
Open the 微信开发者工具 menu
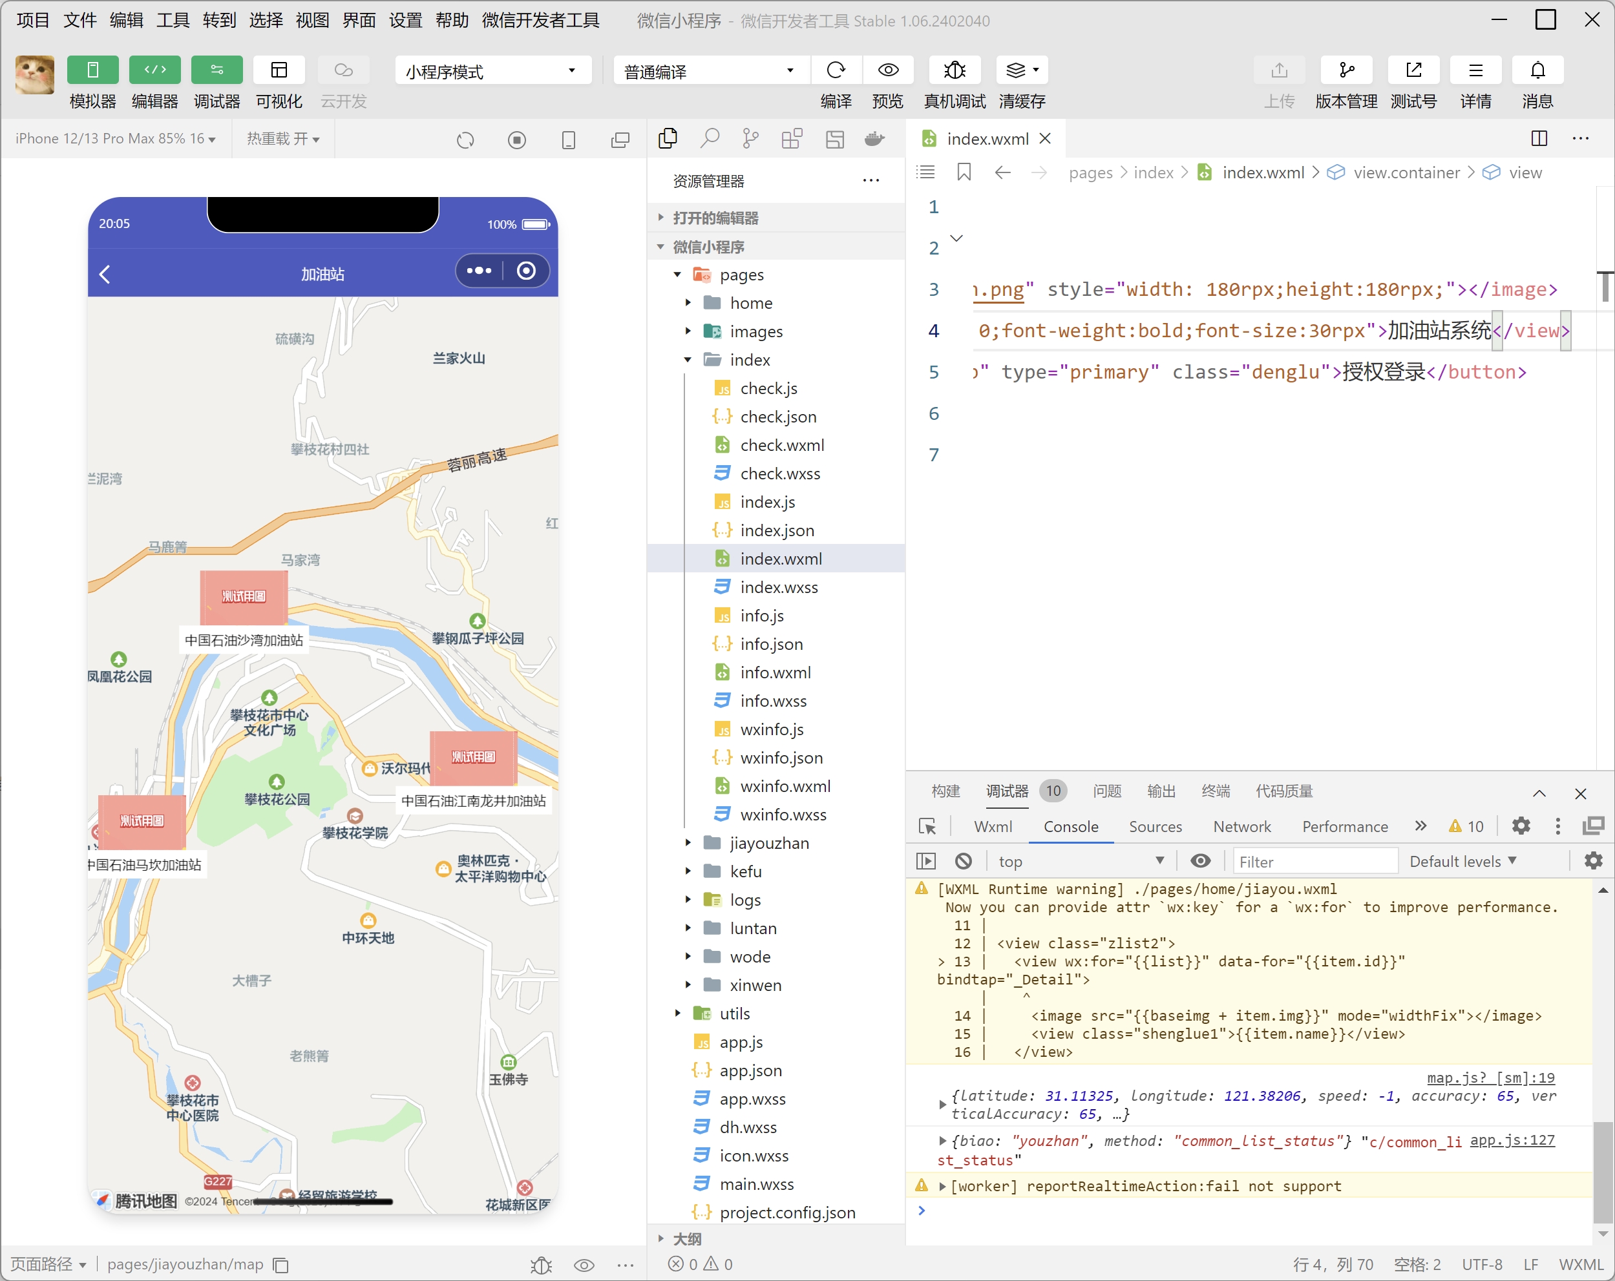pos(541,20)
